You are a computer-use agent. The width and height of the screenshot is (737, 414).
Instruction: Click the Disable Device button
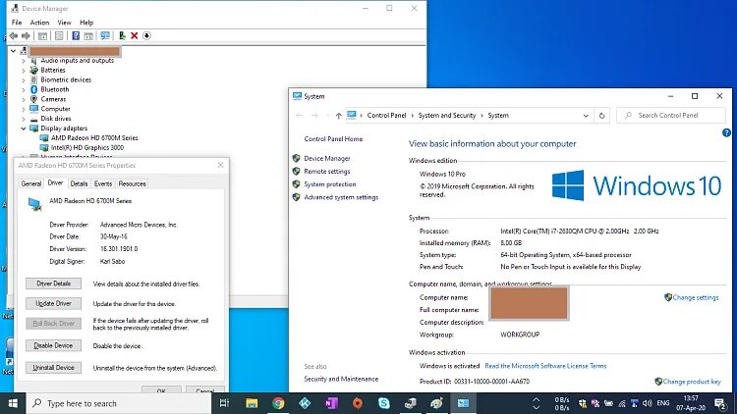(54, 345)
